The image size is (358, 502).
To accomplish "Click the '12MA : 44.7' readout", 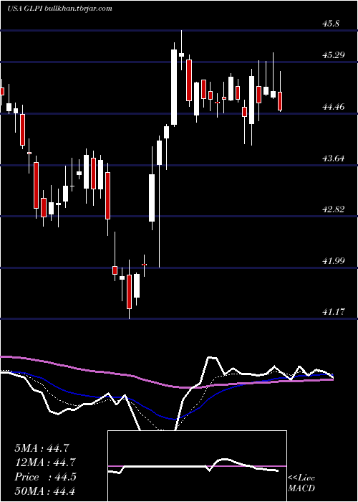I will click(x=45, y=463).
